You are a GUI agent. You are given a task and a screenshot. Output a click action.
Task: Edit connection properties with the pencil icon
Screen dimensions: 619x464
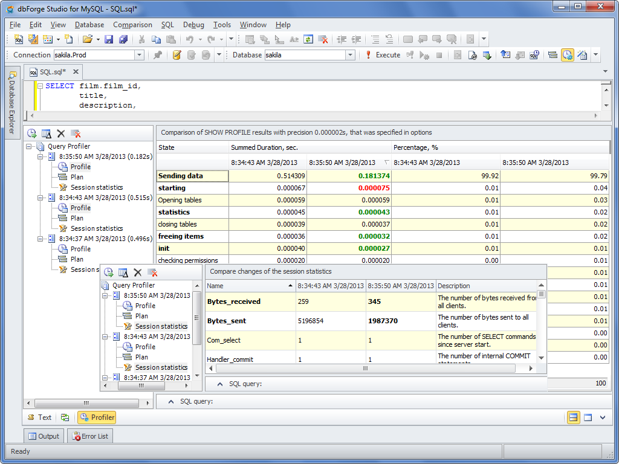[x=176, y=54]
